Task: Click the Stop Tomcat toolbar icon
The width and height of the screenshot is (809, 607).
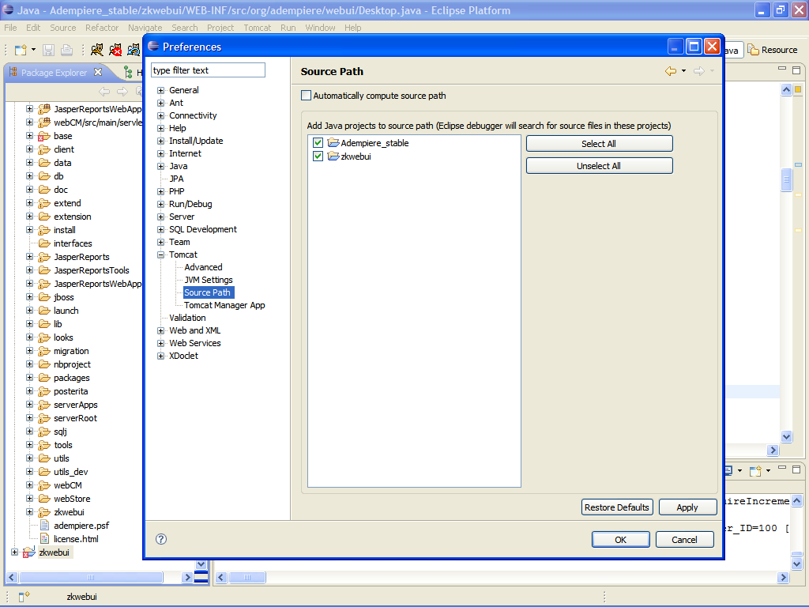Action: point(115,50)
